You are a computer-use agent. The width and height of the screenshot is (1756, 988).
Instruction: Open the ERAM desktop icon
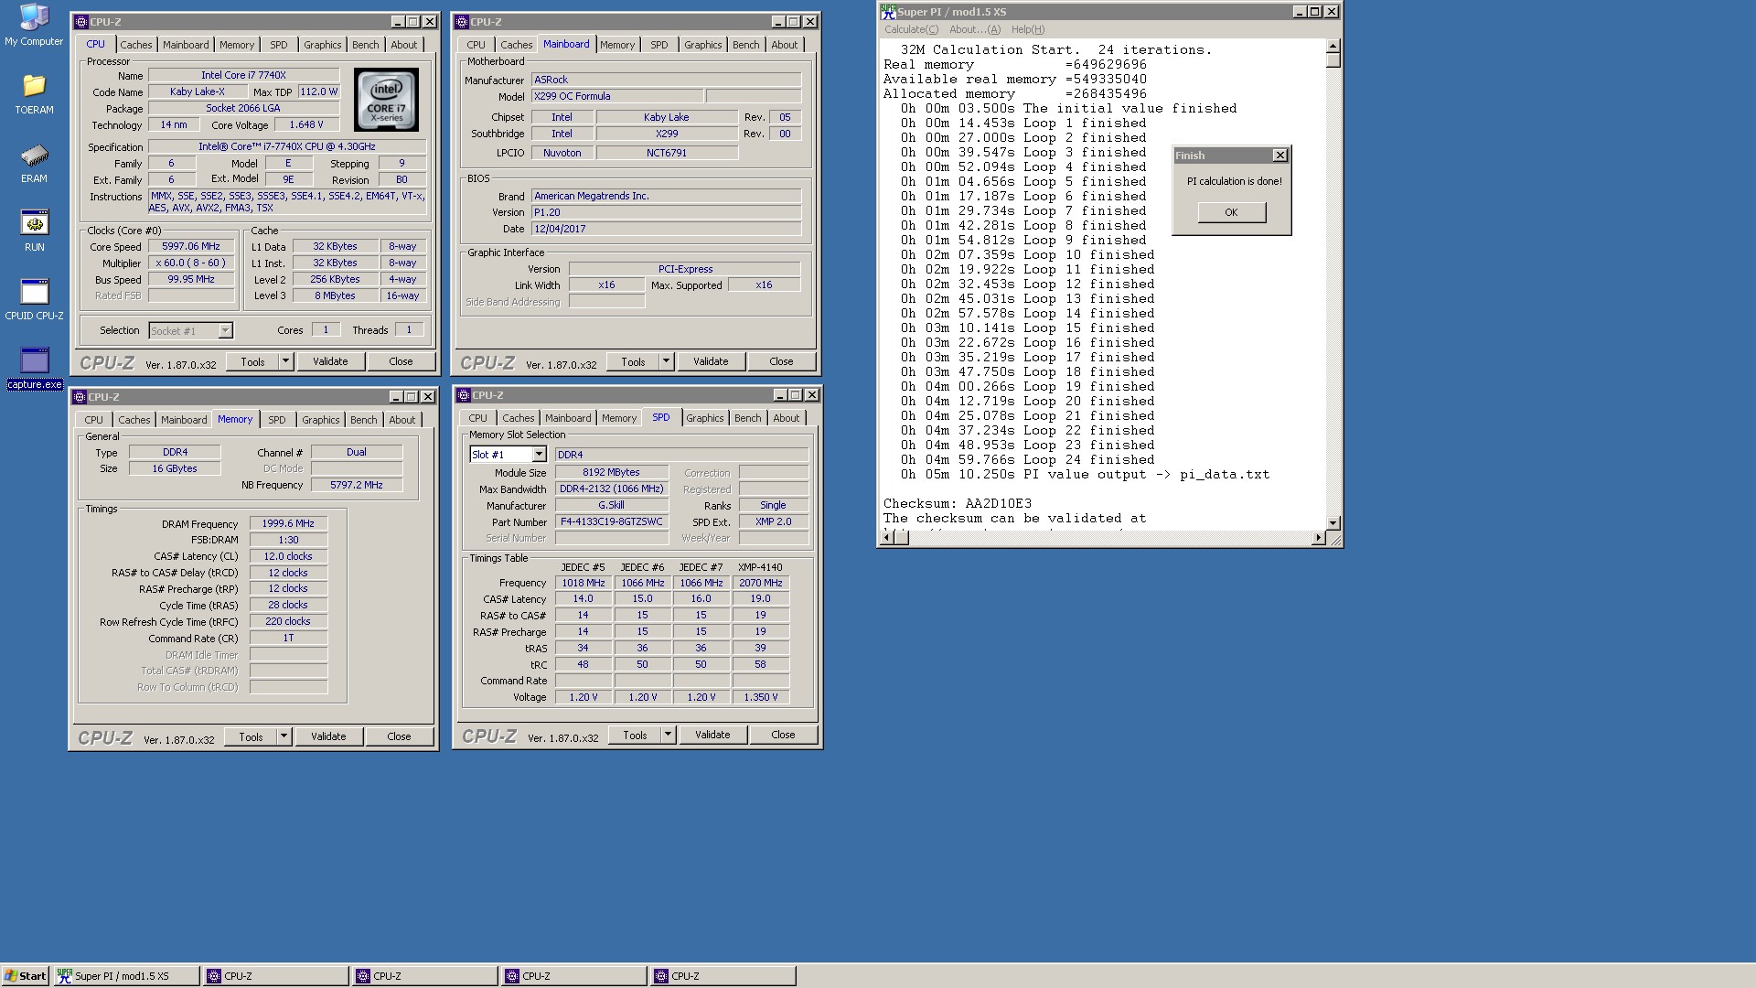pos(34,163)
